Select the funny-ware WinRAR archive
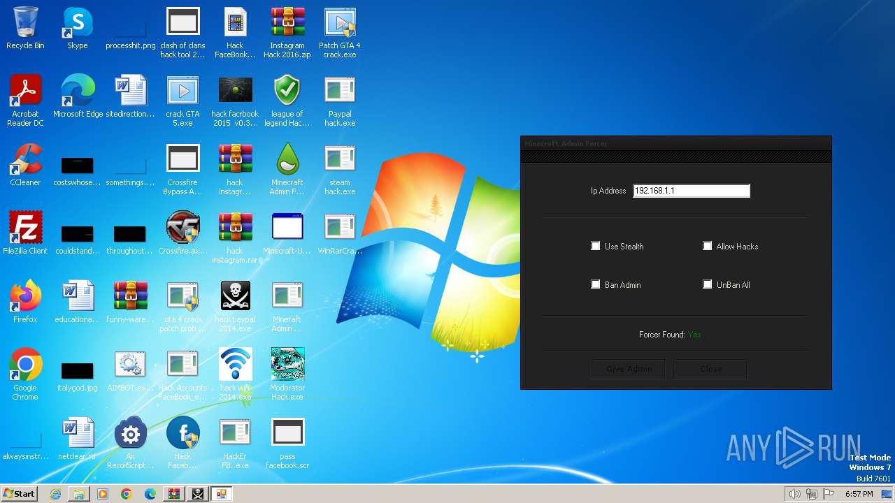 coord(130,302)
